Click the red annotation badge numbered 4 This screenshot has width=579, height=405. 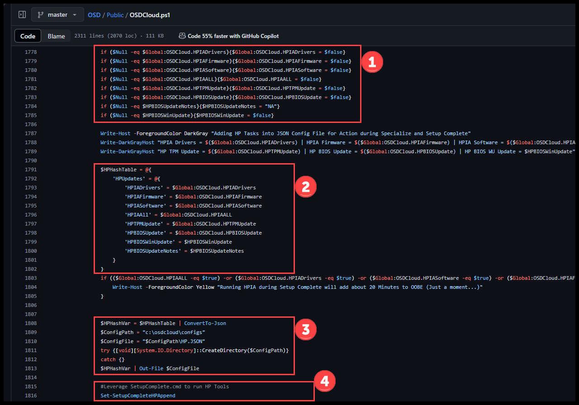tap(325, 381)
